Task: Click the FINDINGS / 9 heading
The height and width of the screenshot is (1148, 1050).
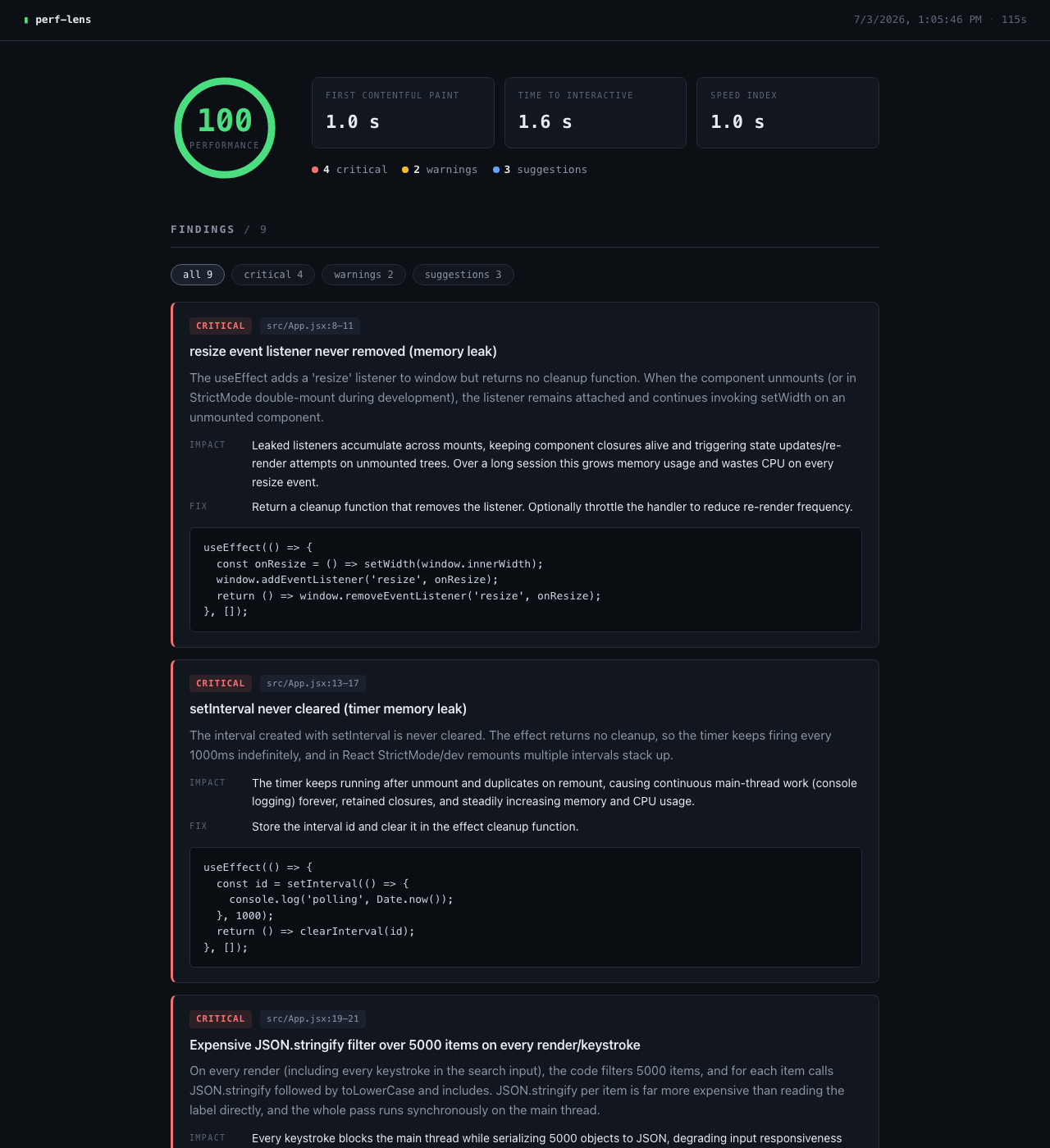Action: 218,230
